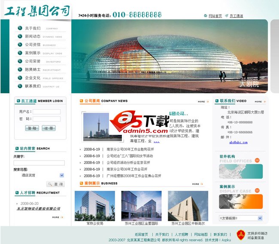This screenshot has height=244, width=279.
Task: Click the orange GO icon beside 驻外机构
Action: (x=257, y=160)
